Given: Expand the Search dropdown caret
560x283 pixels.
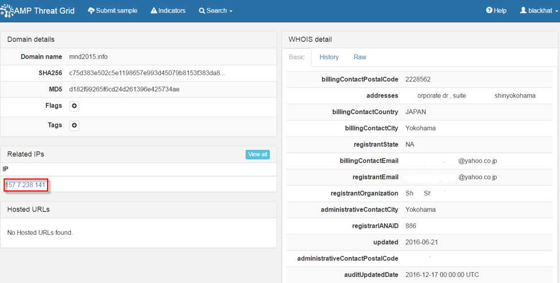Looking at the screenshot, I should pos(231,11).
